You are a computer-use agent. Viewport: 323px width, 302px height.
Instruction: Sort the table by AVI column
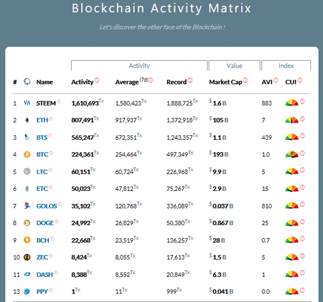coord(267,82)
